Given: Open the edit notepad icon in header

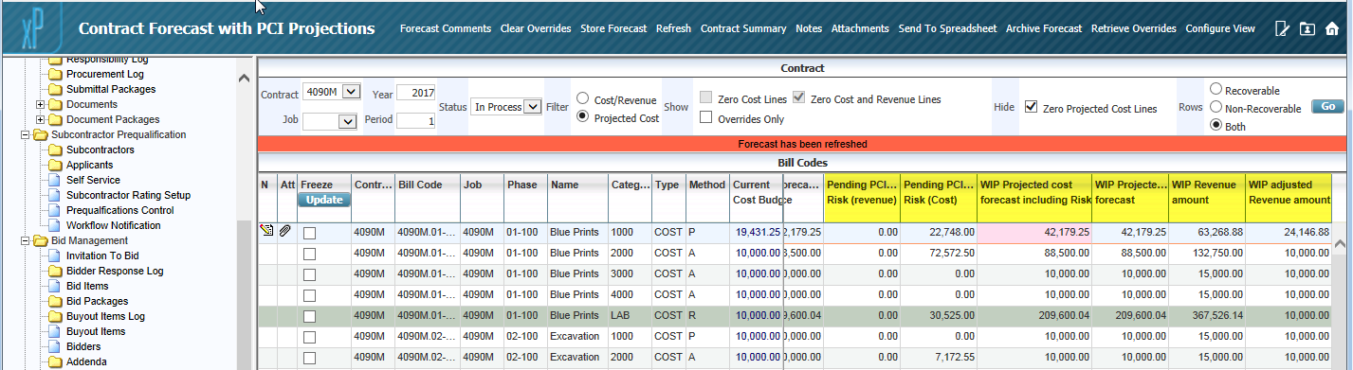Looking at the screenshot, I should (x=1283, y=28).
